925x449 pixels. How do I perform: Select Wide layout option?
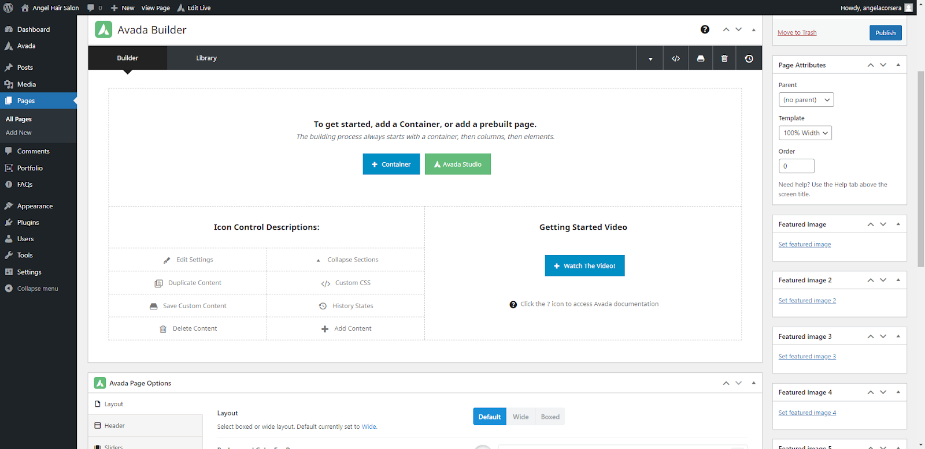tap(521, 417)
